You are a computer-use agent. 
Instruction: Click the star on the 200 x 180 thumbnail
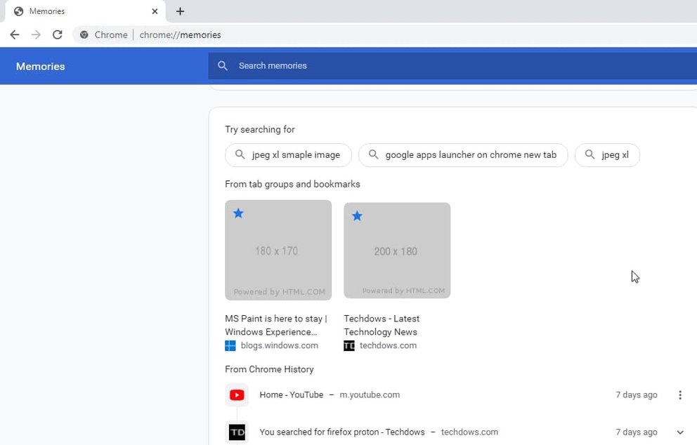click(357, 216)
